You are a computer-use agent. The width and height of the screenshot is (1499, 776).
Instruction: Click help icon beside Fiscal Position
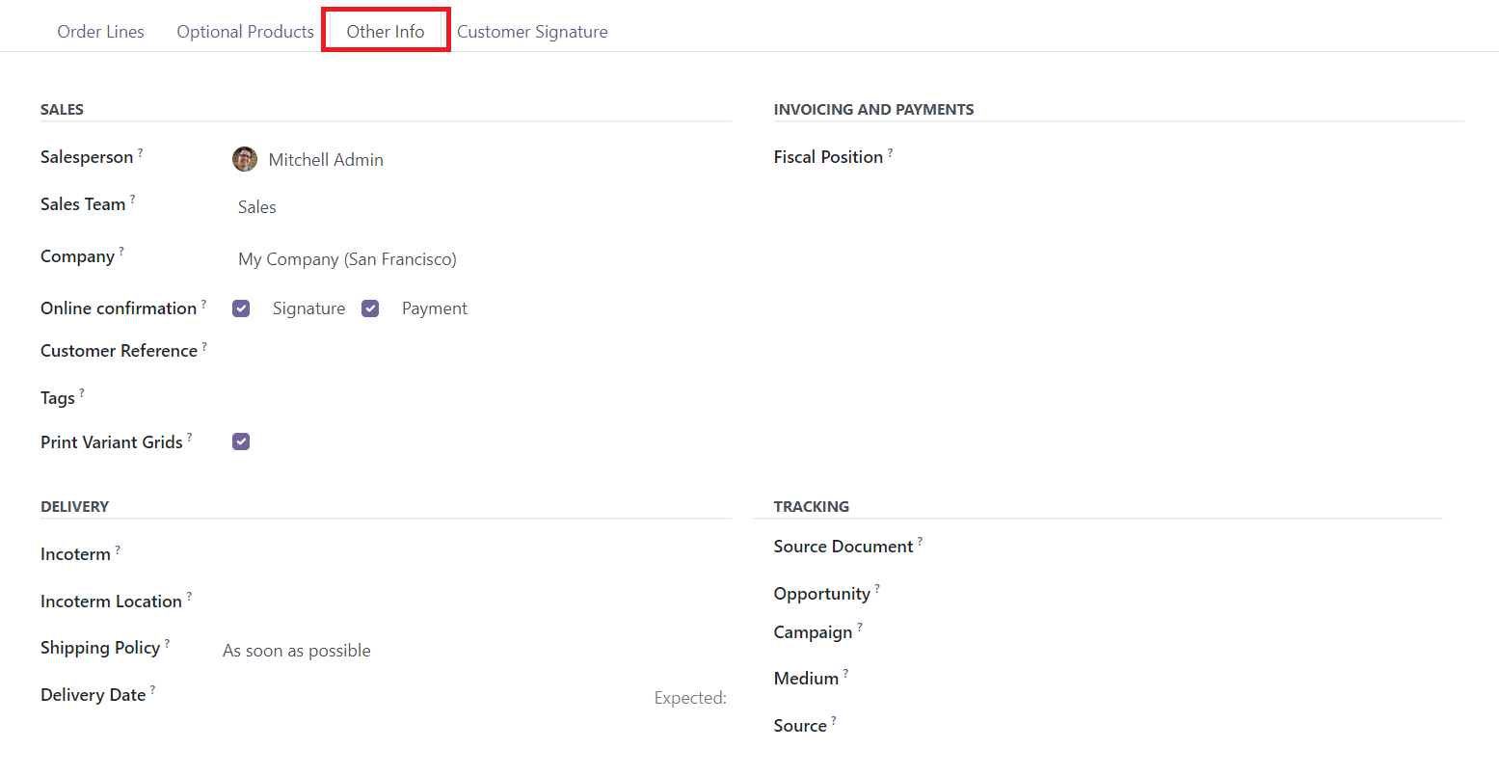(x=890, y=152)
